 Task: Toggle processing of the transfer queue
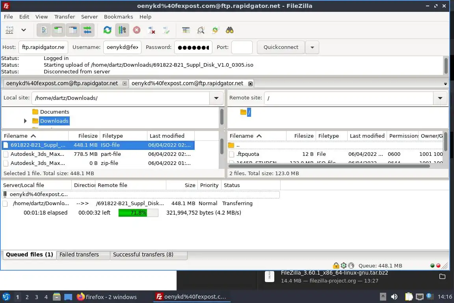click(x=122, y=30)
